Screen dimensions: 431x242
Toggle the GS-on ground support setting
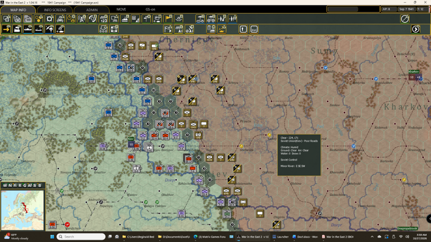(x=150, y=9)
